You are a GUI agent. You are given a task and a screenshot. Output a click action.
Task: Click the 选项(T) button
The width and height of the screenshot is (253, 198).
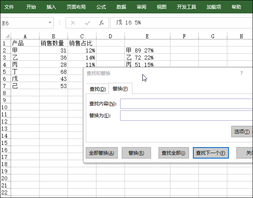(242, 132)
